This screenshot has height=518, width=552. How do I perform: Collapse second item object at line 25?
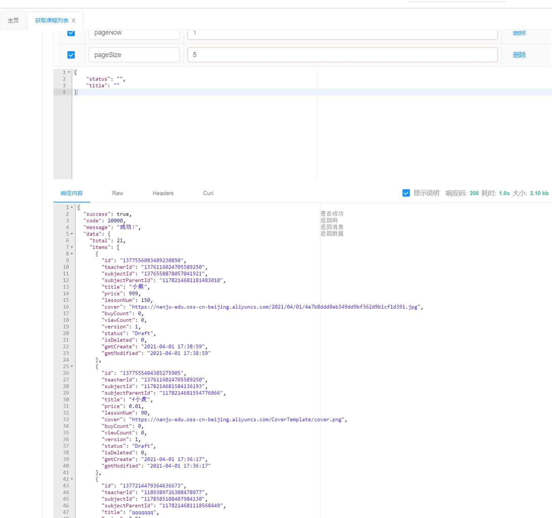tap(72, 367)
